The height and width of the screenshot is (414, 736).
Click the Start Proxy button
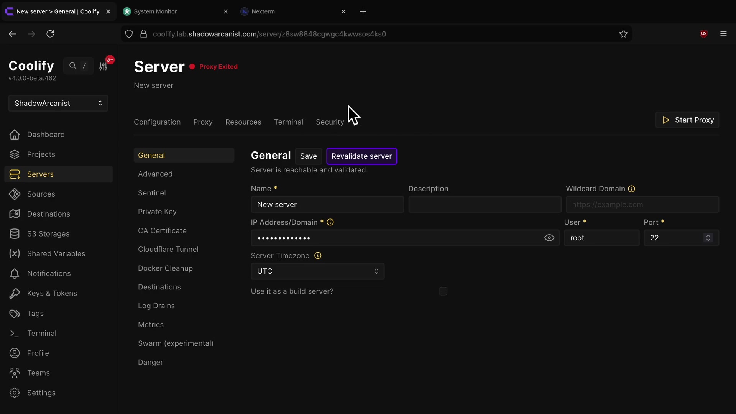pyautogui.click(x=687, y=120)
